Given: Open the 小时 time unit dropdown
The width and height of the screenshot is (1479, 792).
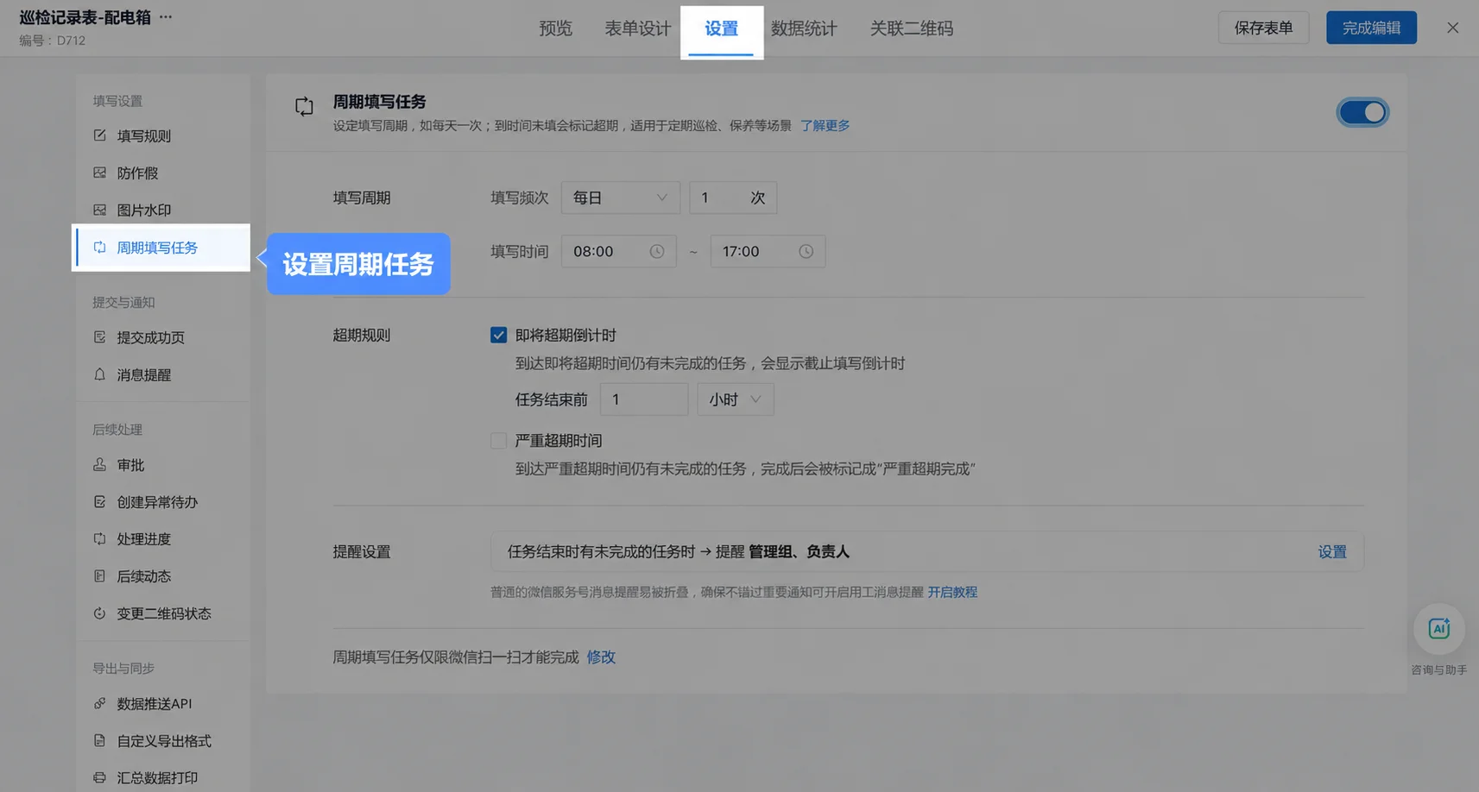Looking at the screenshot, I should click(x=736, y=399).
